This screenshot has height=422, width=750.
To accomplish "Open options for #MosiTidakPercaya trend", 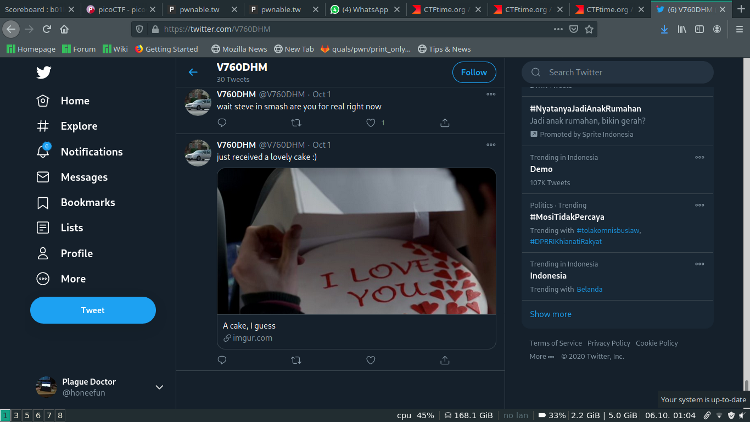I will coord(699,205).
